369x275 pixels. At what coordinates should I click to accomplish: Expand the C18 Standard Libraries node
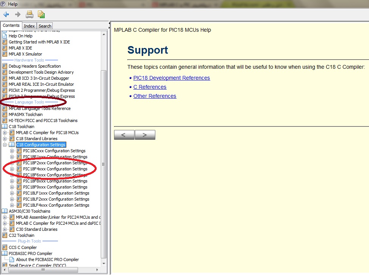click(x=5, y=139)
